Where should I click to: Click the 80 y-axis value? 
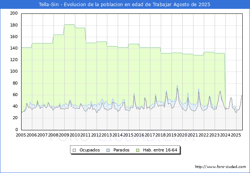pyautogui.click(x=15, y=83)
